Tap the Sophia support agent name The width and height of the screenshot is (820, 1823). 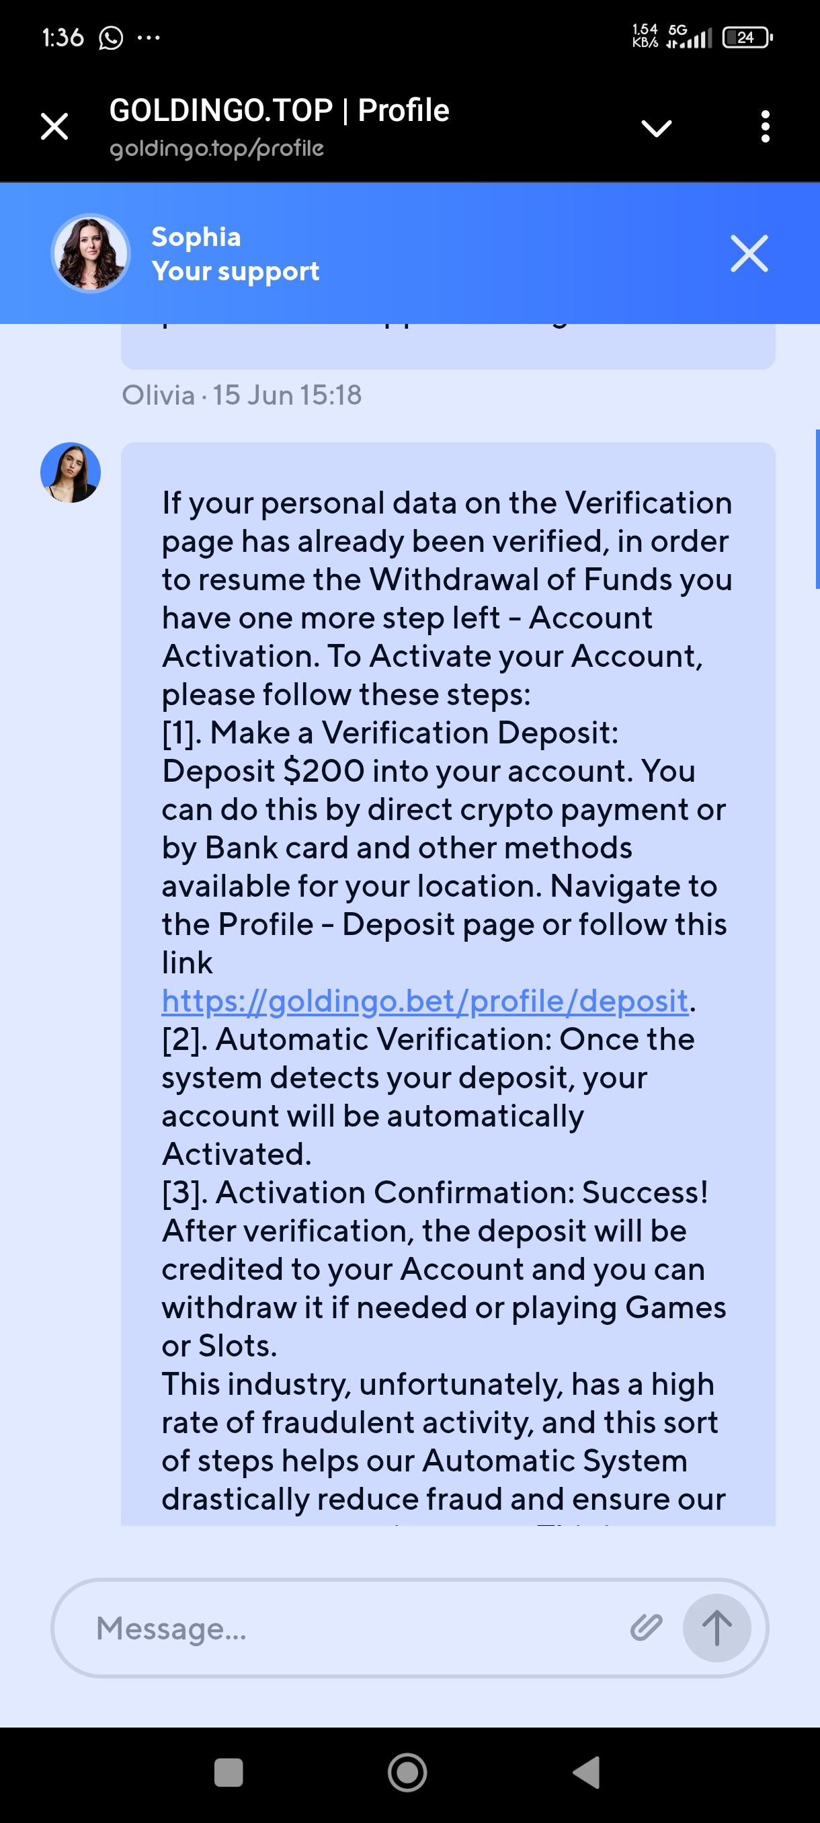[x=196, y=237]
